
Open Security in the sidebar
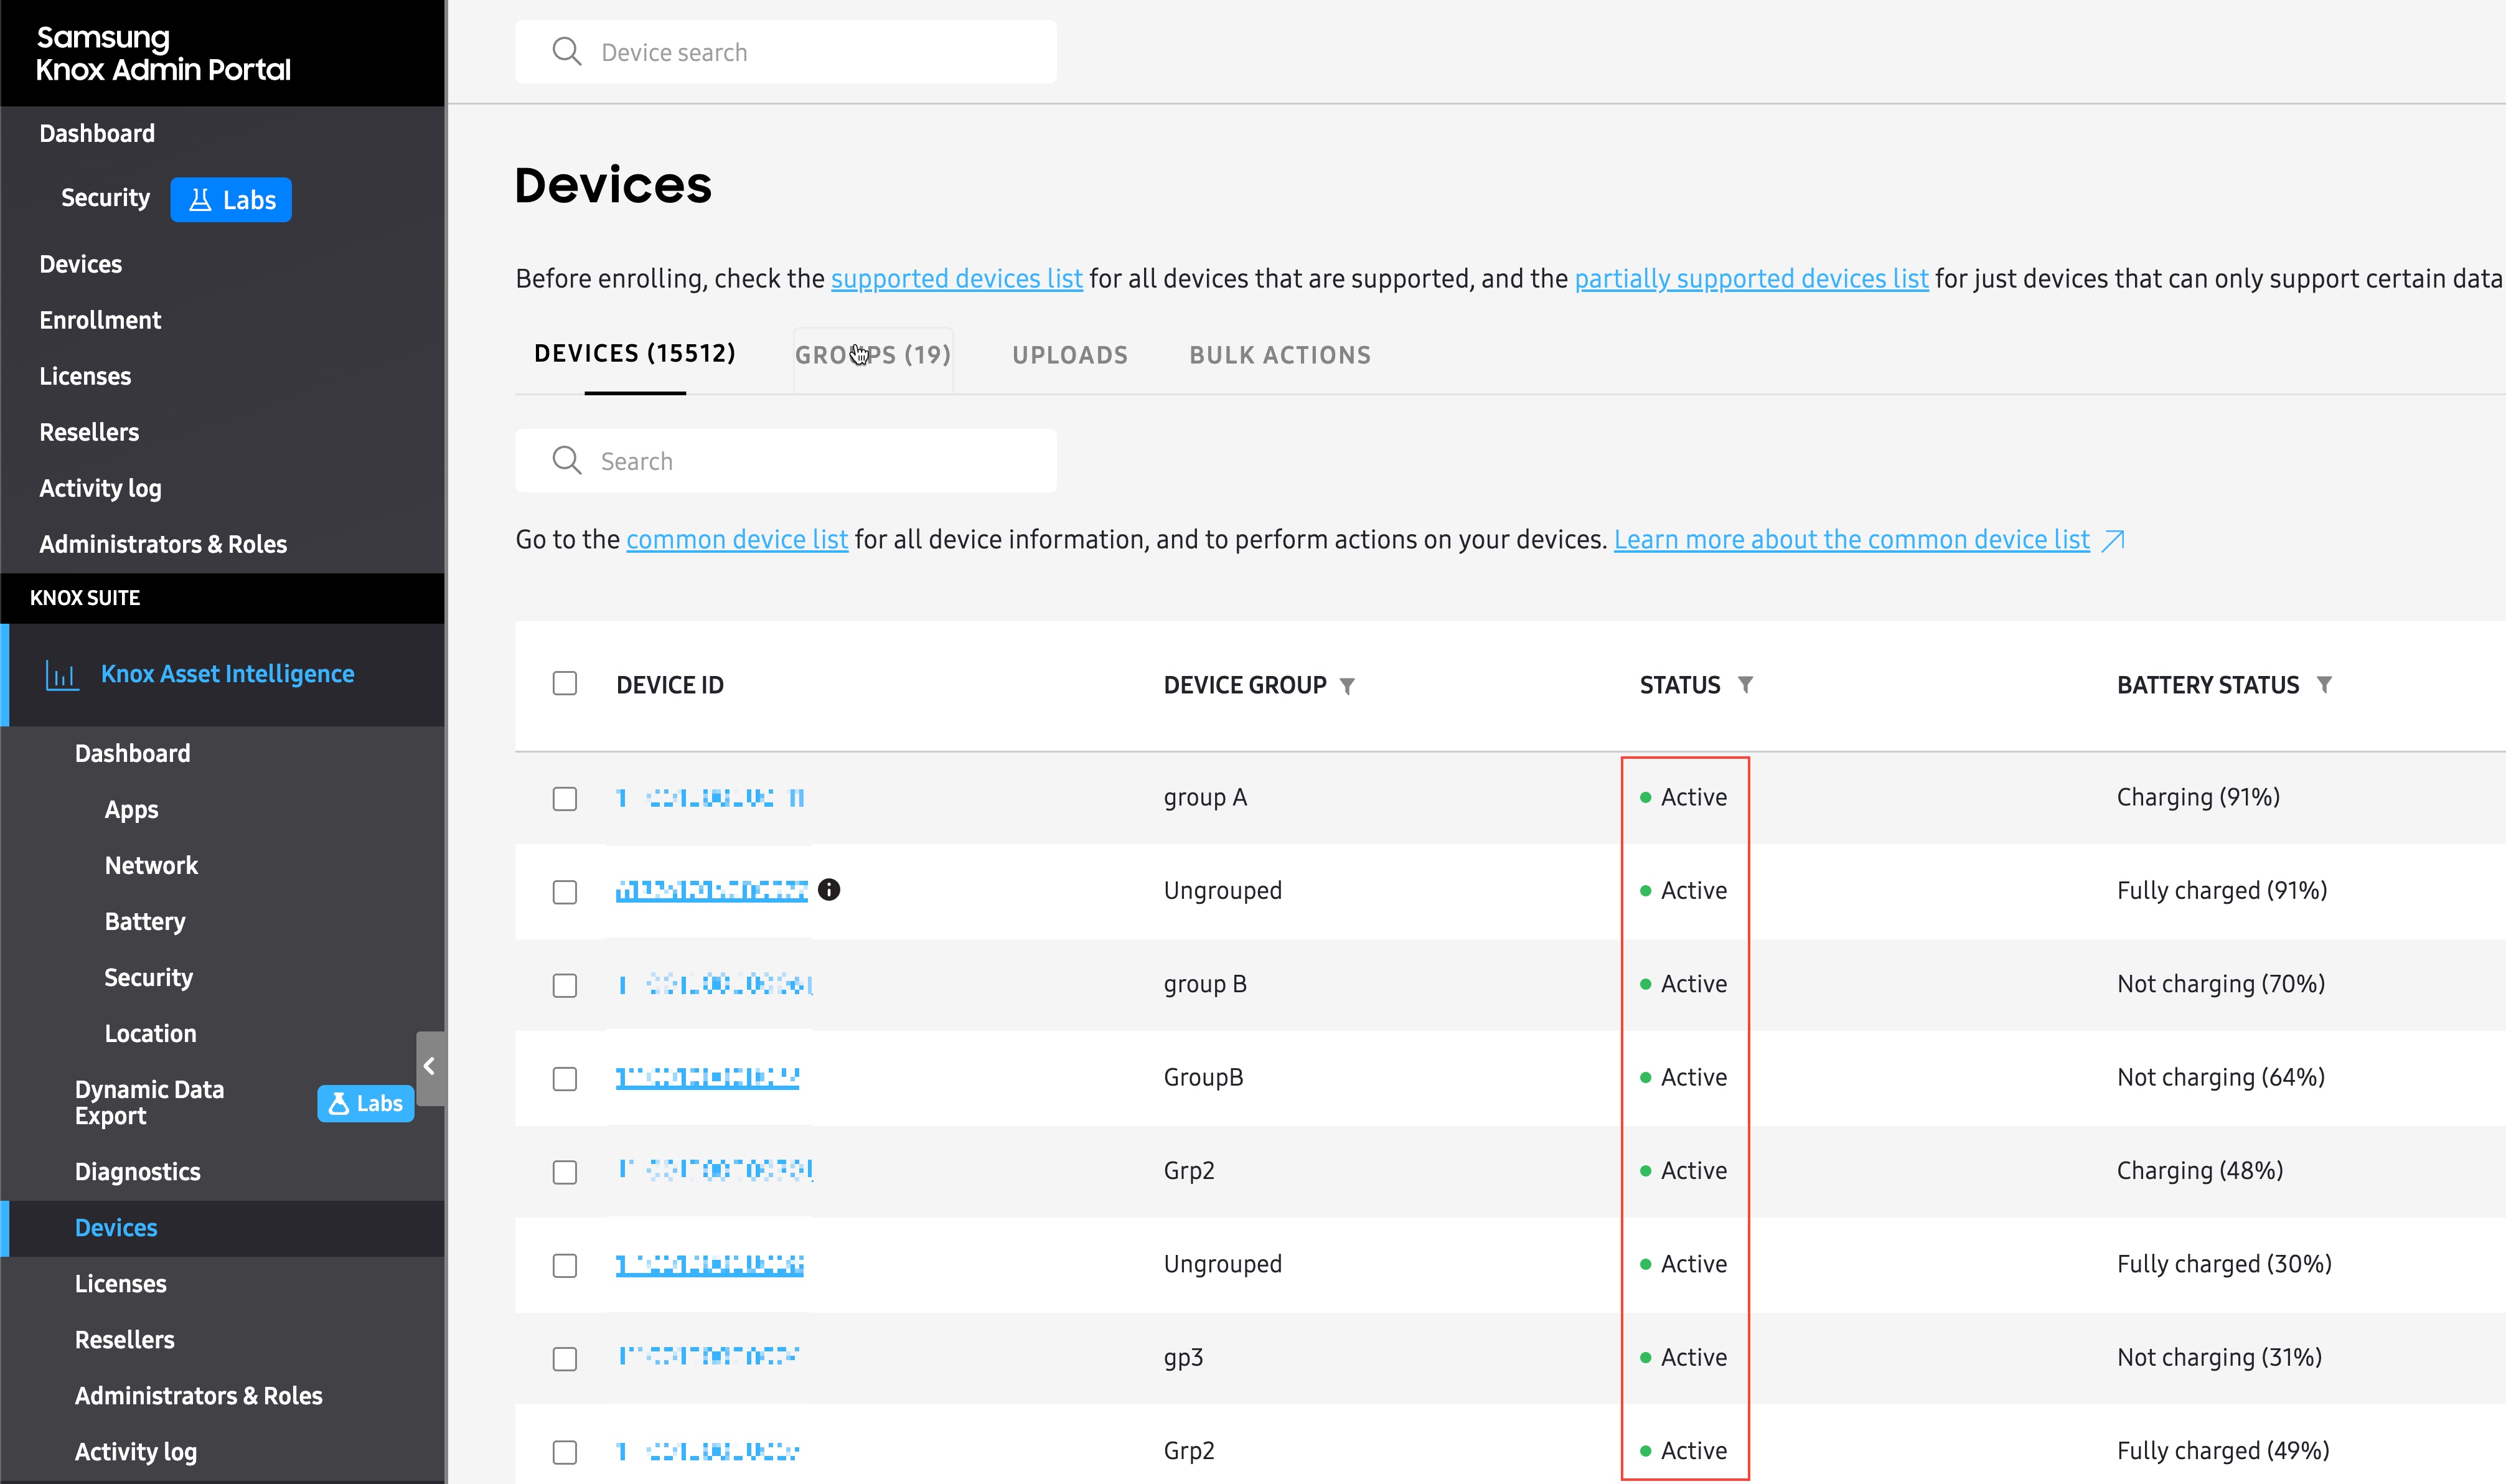[105, 198]
